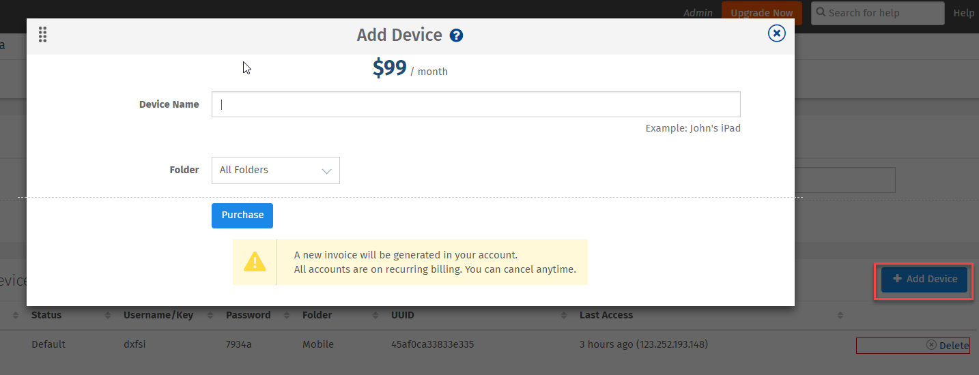
Task: Open the Admin menu item
Action: click(698, 13)
